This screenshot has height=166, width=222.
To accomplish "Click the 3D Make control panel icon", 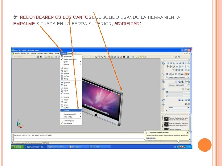I will tap(163, 63).
